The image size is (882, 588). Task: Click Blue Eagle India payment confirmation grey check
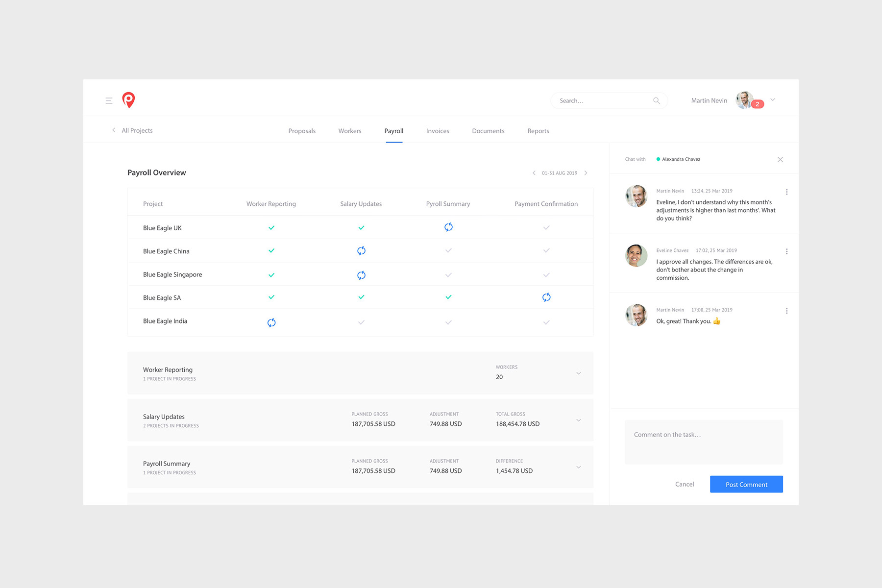coord(546,322)
